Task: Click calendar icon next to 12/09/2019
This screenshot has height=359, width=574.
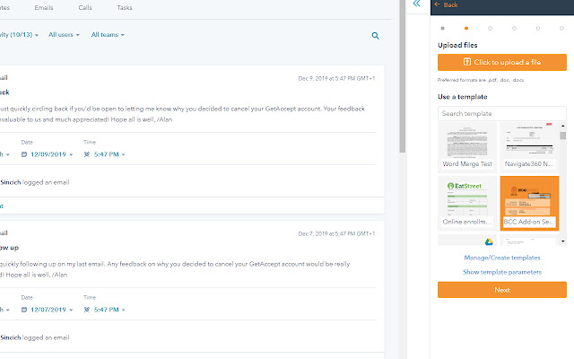Action: (24, 154)
